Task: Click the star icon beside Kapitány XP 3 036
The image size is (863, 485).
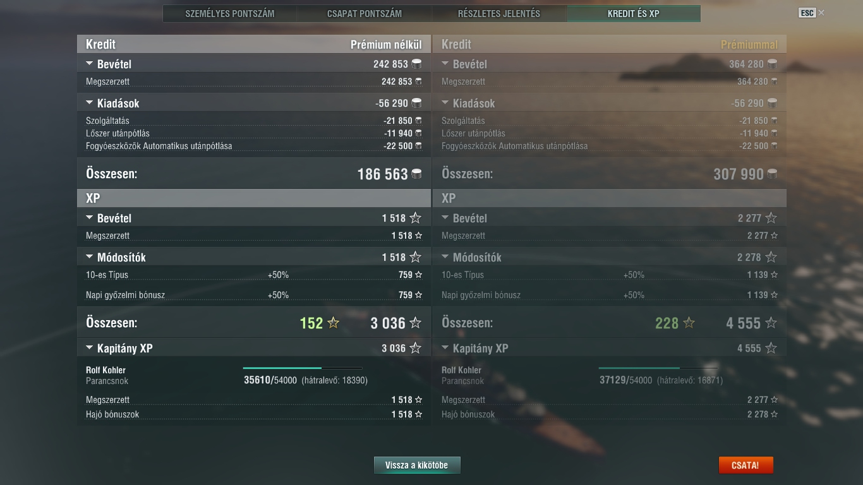Action: 415,348
